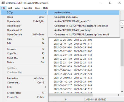This screenshot has height=102, width=124.
Task: Click Open in the File menu
Action: (x=24, y=17)
